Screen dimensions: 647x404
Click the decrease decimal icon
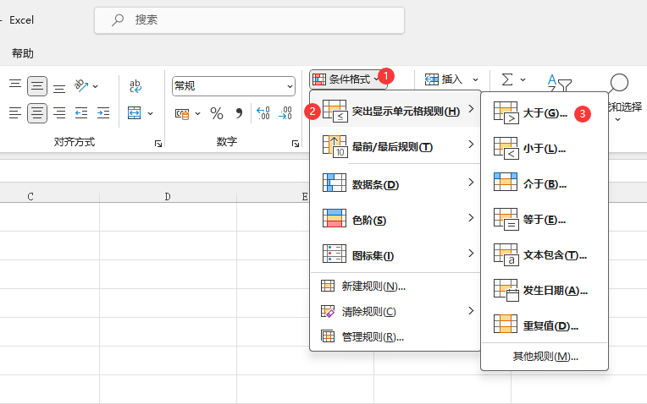285,113
